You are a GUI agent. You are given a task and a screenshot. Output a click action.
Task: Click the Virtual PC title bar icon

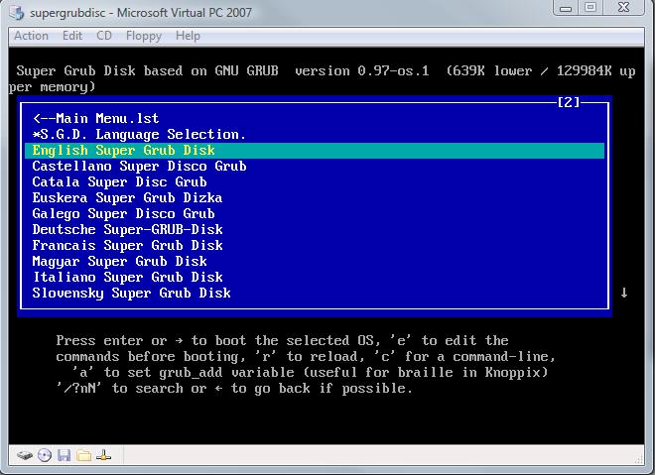17,13
